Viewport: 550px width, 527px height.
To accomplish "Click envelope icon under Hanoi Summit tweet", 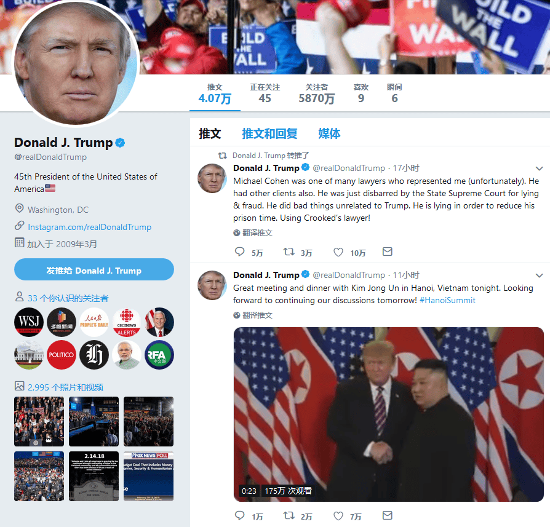I will click(387, 515).
